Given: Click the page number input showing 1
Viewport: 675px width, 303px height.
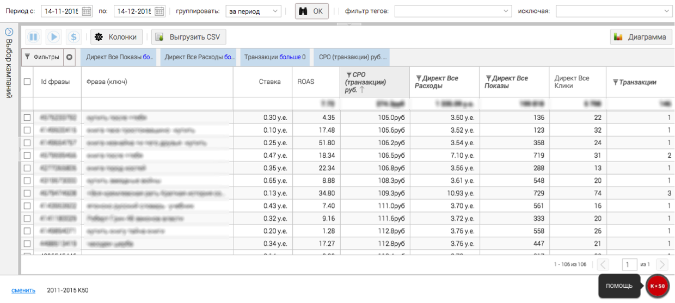Looking at the screenshot, I should pos(630,264).
